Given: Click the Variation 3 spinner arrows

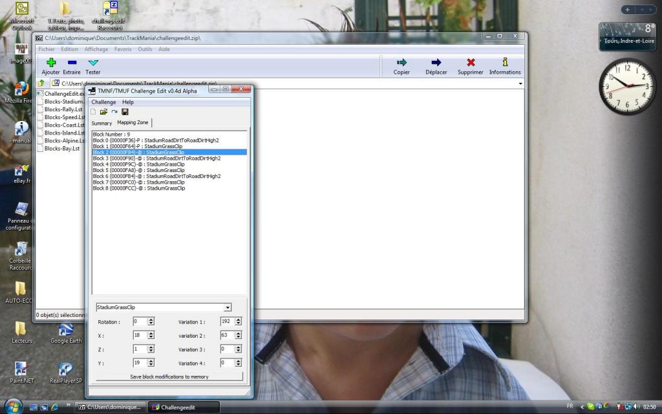Looking at the screenshot, I should tap(238, 349).
